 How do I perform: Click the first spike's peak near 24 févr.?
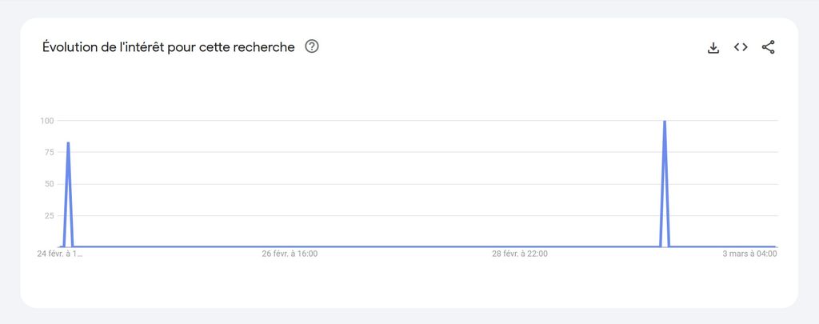68,143
